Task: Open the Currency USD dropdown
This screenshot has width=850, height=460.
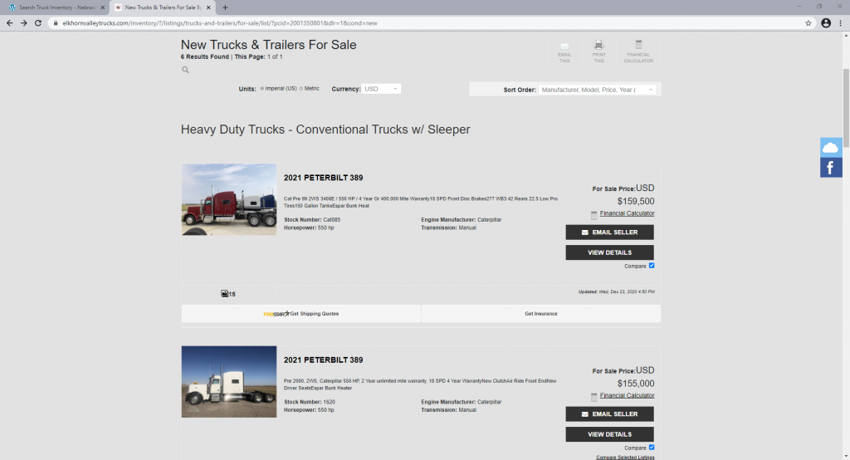Action: [381, 89]
